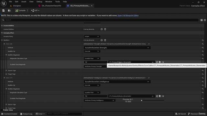Open the View menu
This screenshot has width=207, height=116.
pos(31,2)
